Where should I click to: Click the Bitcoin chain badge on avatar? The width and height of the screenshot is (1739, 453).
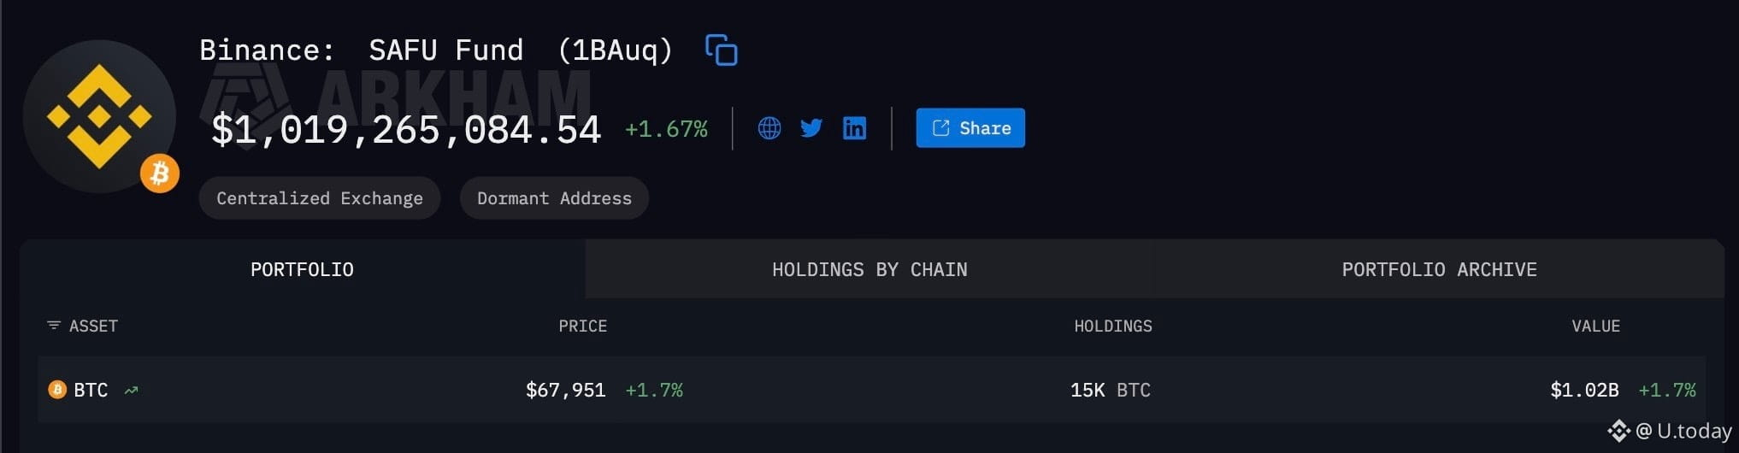(x=160, y=174)
